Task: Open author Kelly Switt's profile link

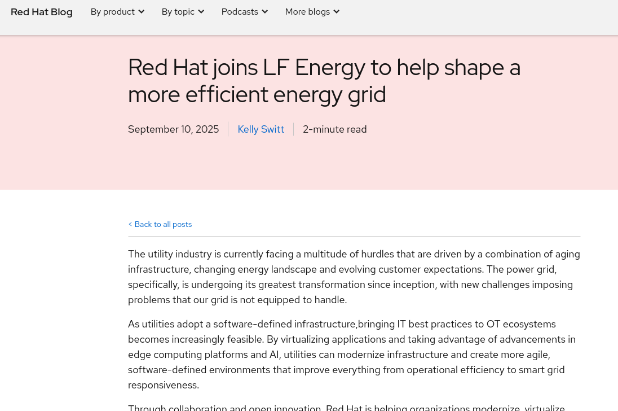Action: coord(261,129)
